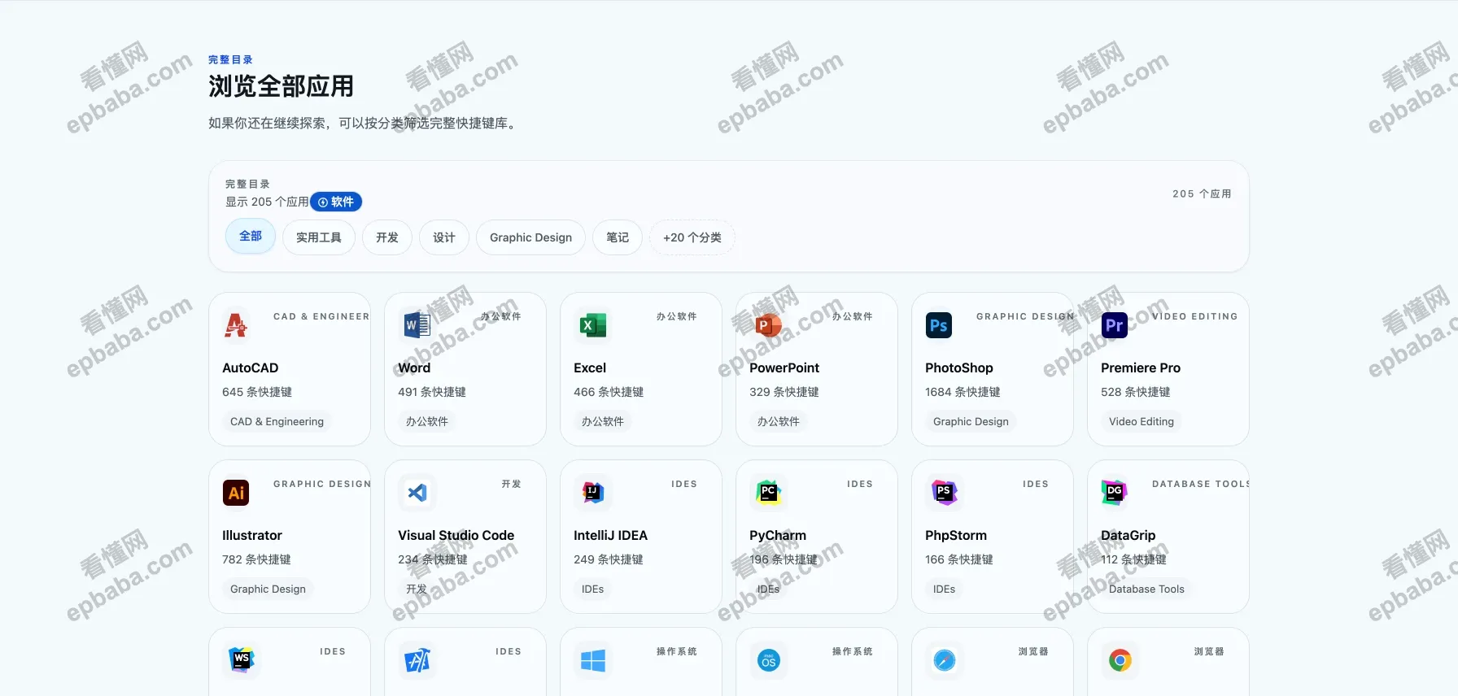
Task: Open the DataGrip title link
Action: 1128,535
